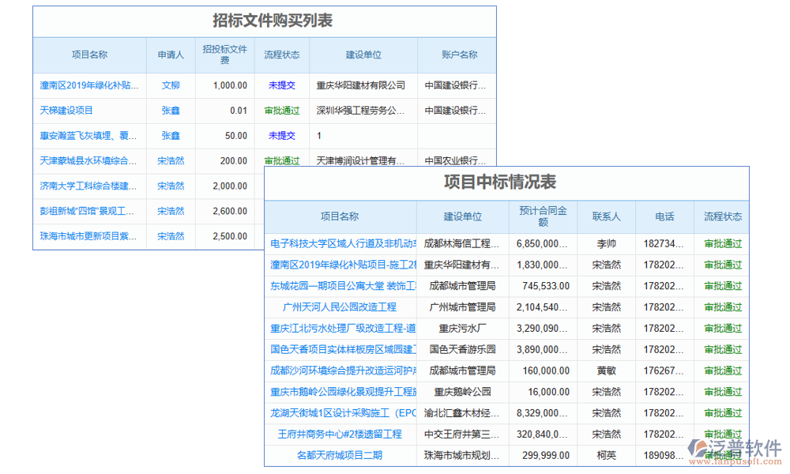Click 审批通过 for 名都天府城项目二期
The height and width of the screenshot is (474, 790).
point(722,455)
